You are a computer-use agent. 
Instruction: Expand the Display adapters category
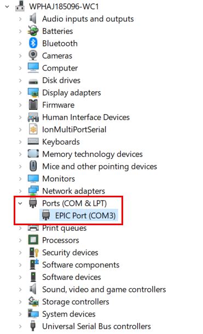click(x=20, y=93)
